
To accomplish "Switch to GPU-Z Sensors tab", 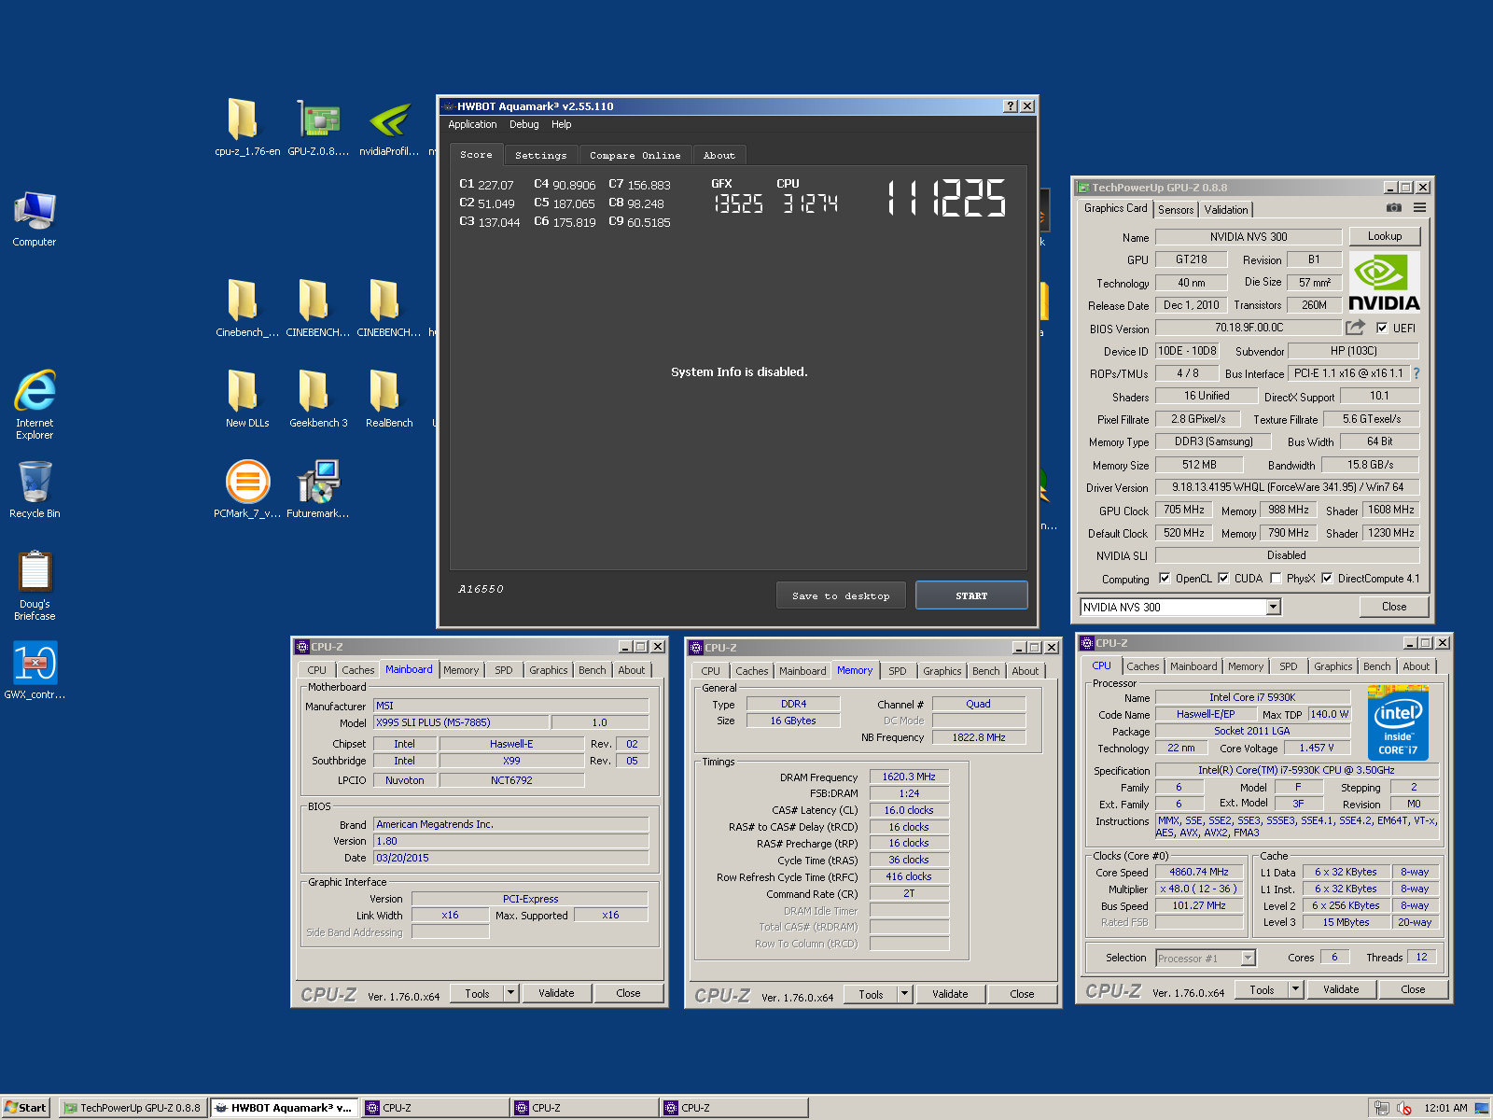I will point(1176,210).
